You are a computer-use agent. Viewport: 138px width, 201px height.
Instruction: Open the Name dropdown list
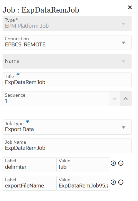coord(67,61)
